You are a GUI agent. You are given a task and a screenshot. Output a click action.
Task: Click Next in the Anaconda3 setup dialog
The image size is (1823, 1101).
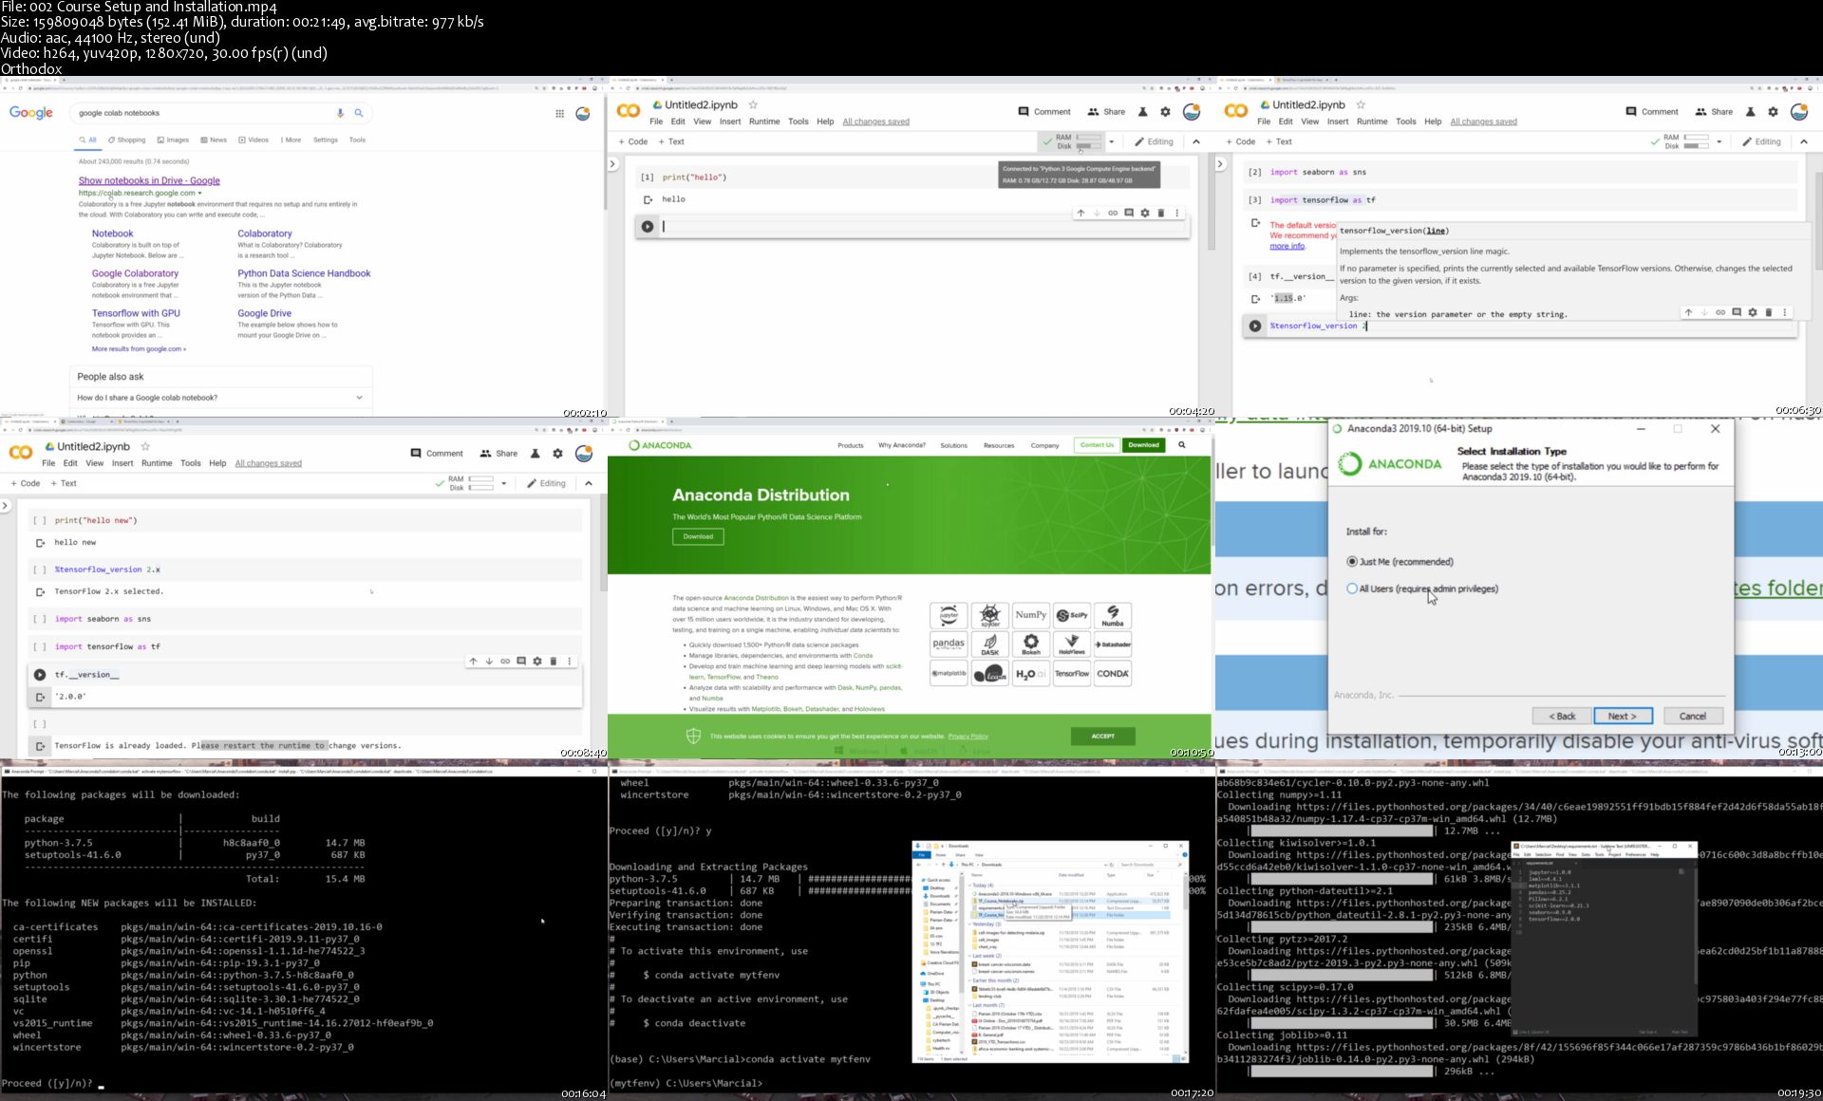(x=1623, y=716)
